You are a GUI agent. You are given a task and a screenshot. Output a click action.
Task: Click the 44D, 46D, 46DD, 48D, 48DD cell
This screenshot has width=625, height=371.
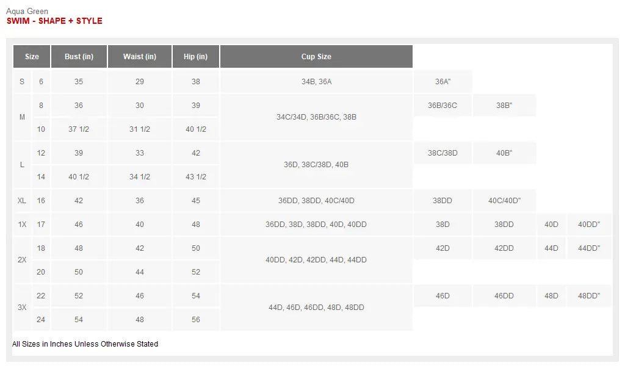[x=316, y=308]
